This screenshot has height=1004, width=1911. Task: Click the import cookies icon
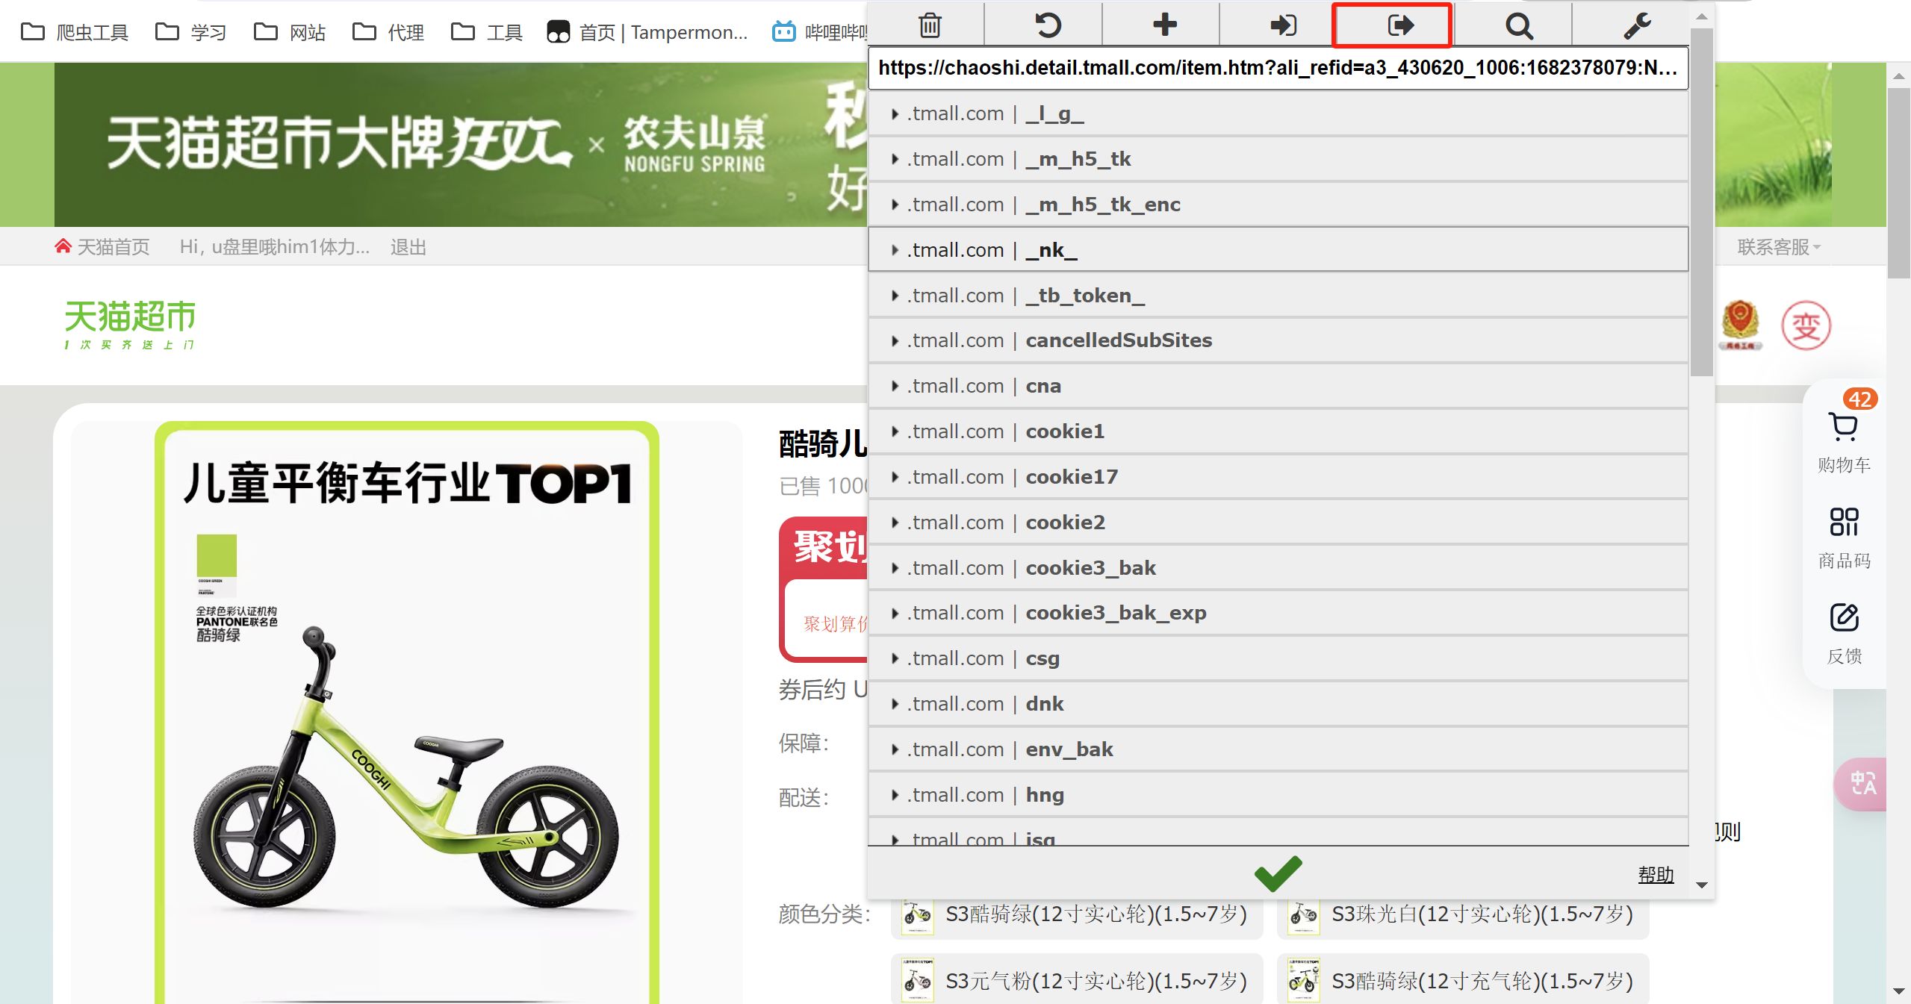coord(1283,25)
